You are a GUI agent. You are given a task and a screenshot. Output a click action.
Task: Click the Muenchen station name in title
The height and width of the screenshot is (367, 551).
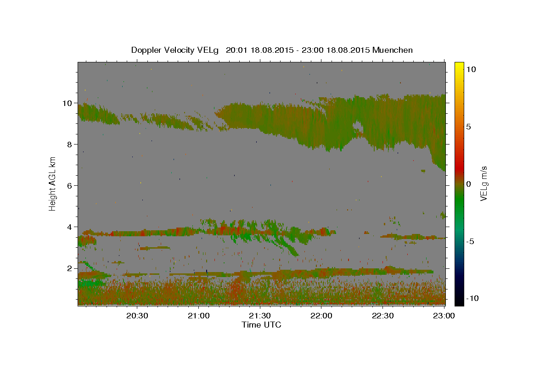coord(393,50)
